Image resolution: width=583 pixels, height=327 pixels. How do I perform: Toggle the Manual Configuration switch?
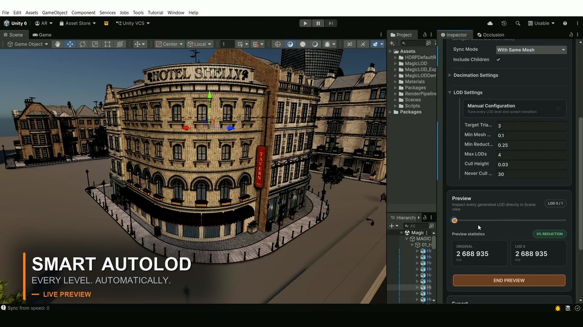(558, 108)
